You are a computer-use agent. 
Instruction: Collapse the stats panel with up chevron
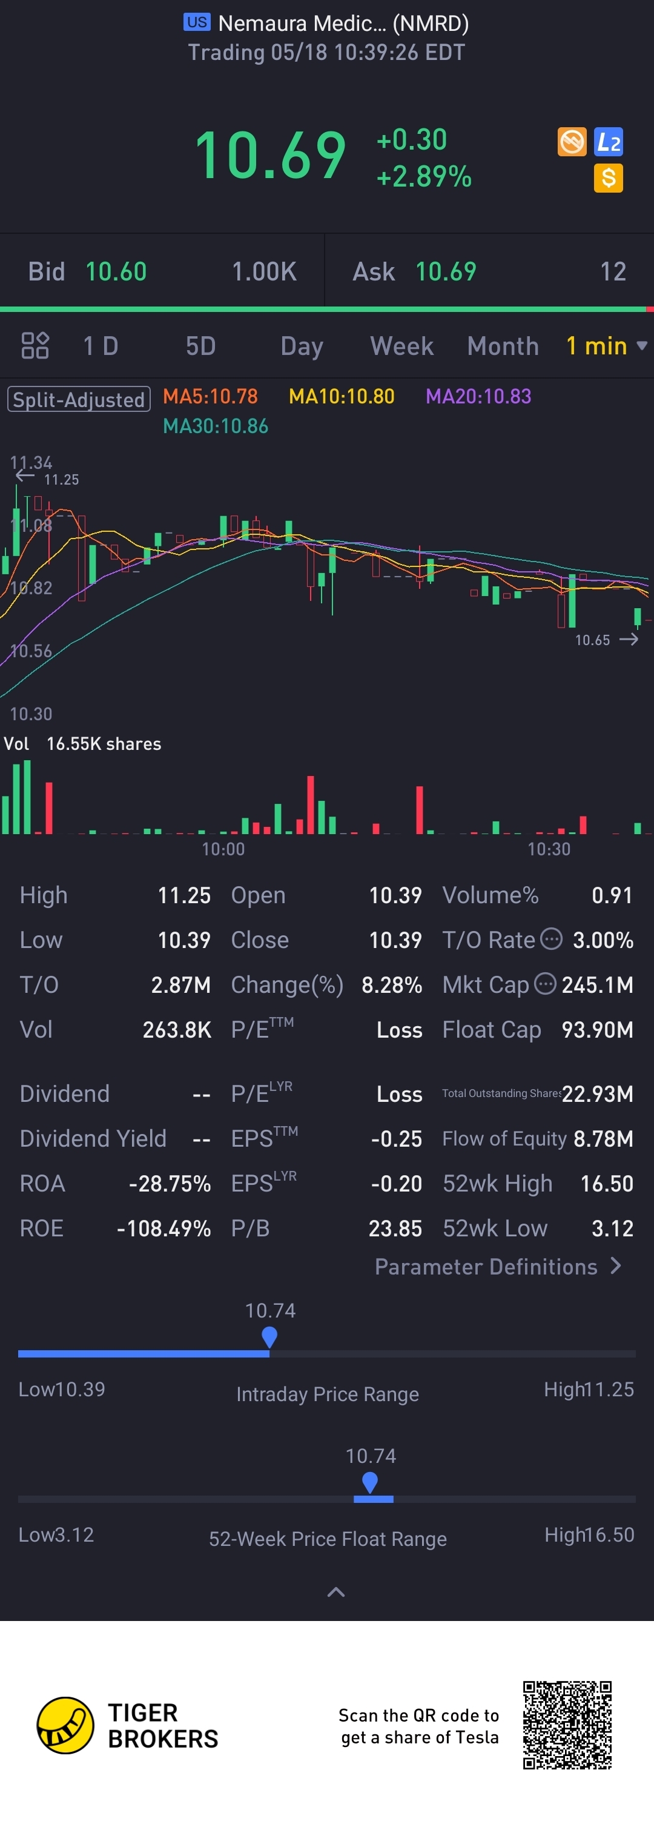(x=336, y=1593)
